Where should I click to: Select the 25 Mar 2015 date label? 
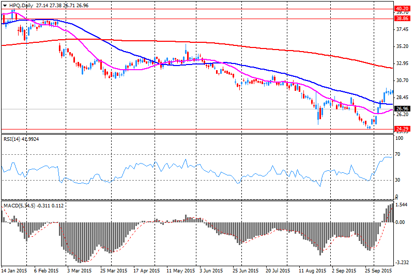click(114, 271)
